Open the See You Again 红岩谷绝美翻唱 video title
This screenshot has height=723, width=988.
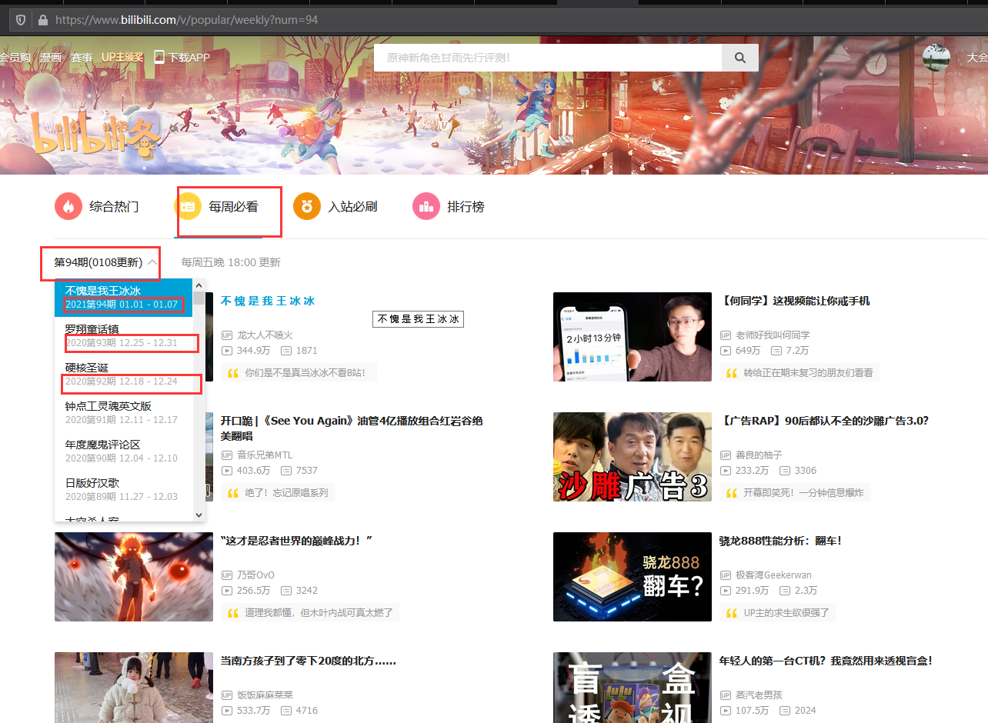352,428
